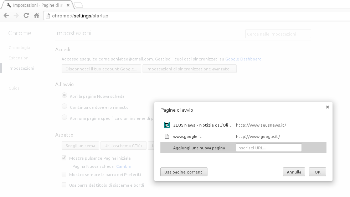
Task: Click the 'All'avvio' section heading
Action: [x=64, y=84]
